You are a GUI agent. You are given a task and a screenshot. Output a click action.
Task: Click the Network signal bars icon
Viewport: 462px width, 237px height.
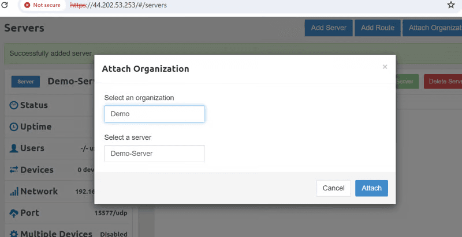[x=14, y=192]
